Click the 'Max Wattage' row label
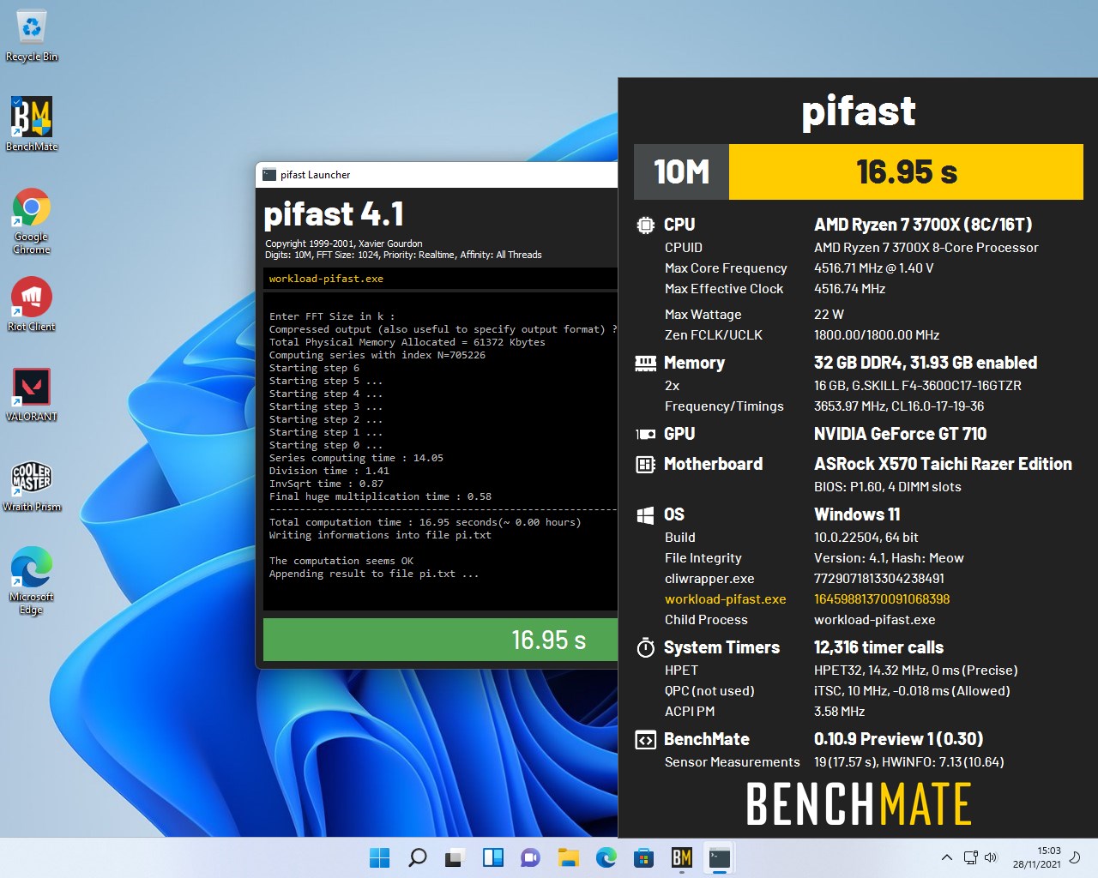 tap(703, 315)
